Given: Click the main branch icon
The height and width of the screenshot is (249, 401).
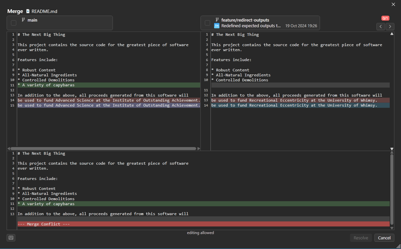Looking at the screenshot, I should click(23, 20).
